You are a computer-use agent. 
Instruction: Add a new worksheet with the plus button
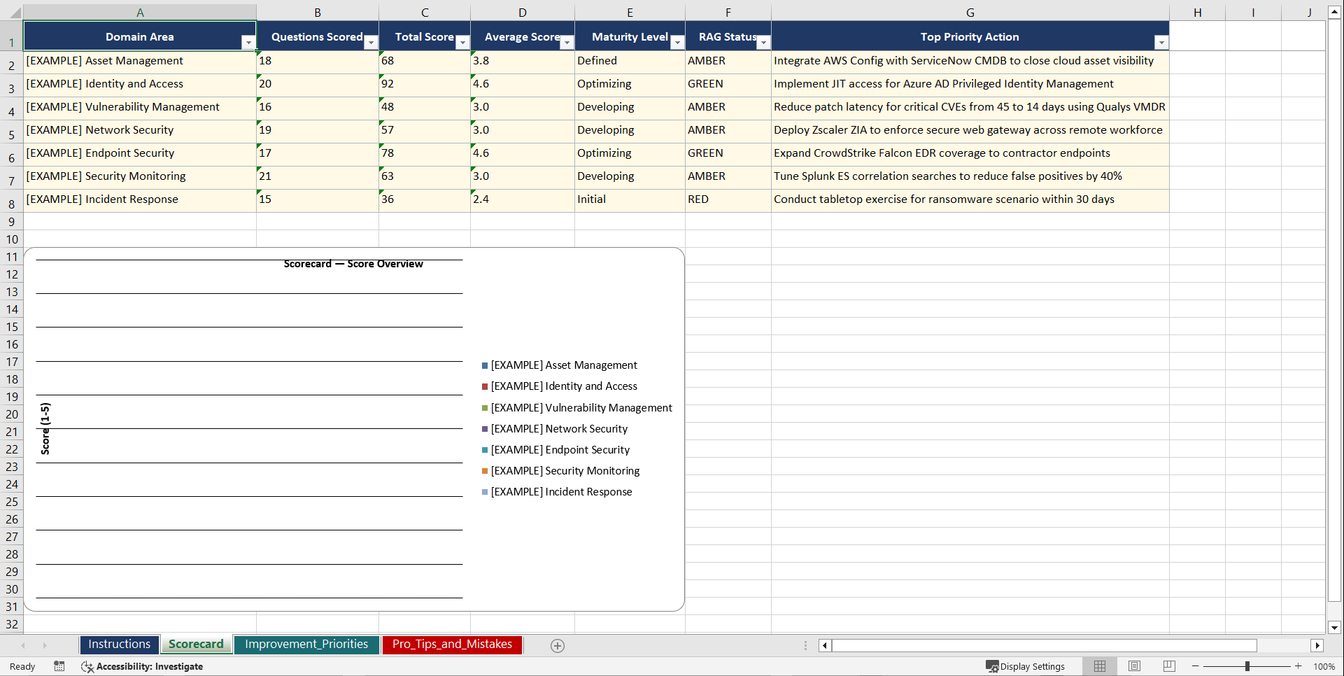tap(557, 645)
